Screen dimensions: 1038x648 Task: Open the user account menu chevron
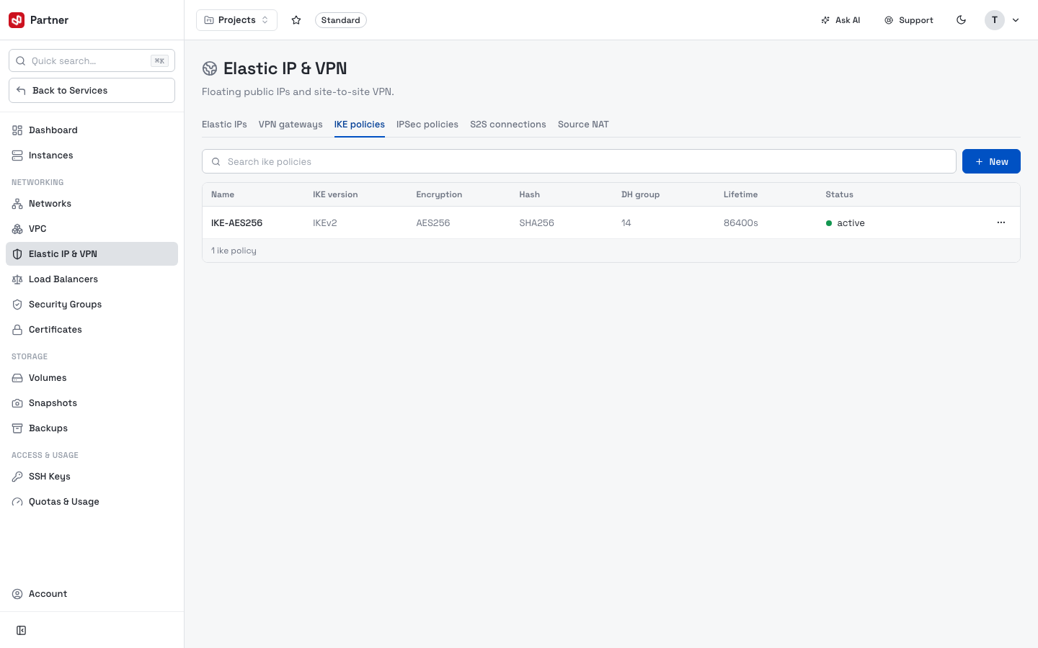[1016, 20]
